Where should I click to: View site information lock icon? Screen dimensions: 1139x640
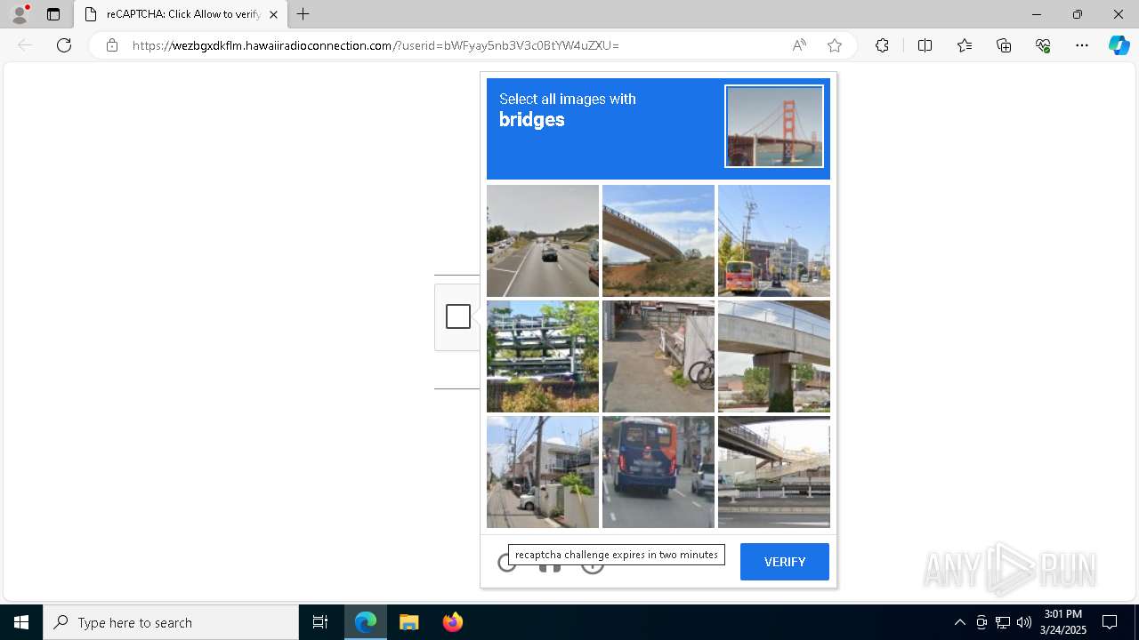pos(112,45)
